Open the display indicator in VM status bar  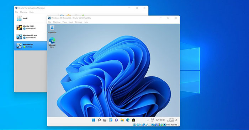pos(153,125)
